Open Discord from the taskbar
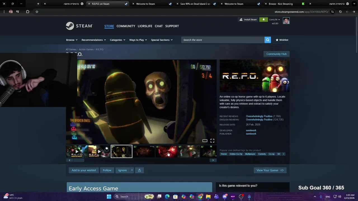The image size is (358, 201). coord(225,197)
